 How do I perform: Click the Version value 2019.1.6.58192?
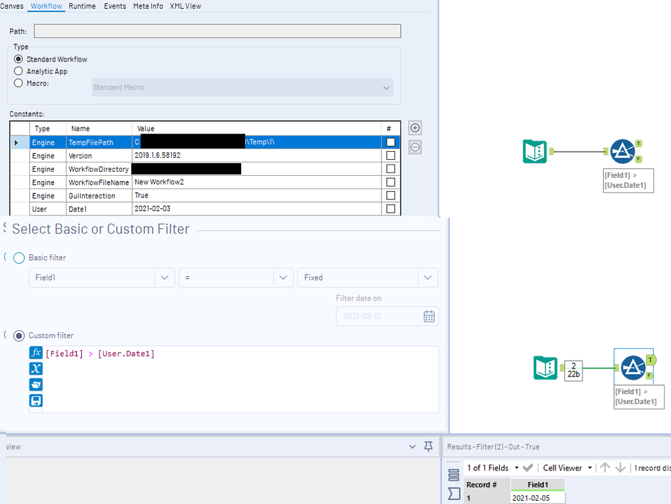(x=257, y=155)
